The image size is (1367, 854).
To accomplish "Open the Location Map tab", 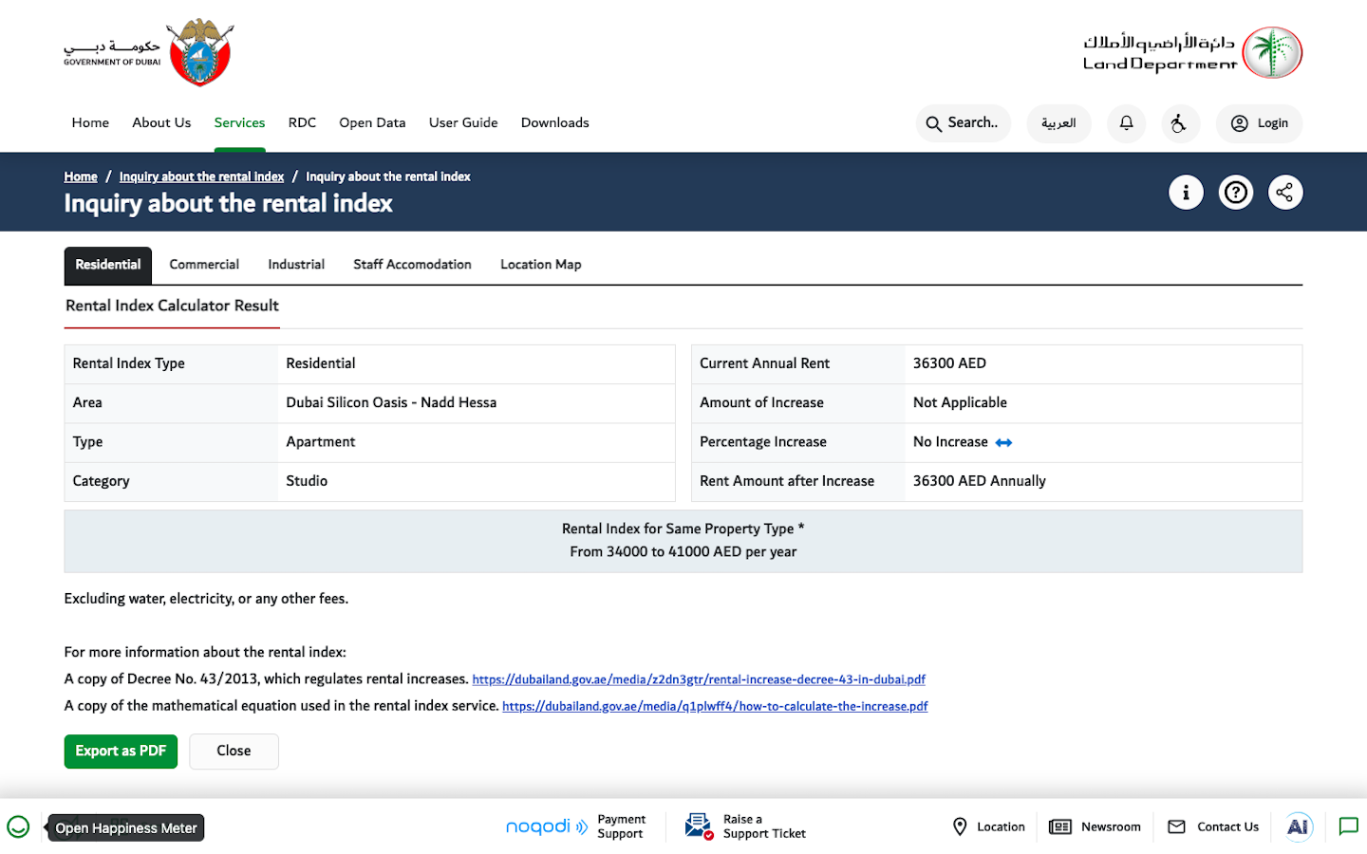I will click(x=540, y=265).
